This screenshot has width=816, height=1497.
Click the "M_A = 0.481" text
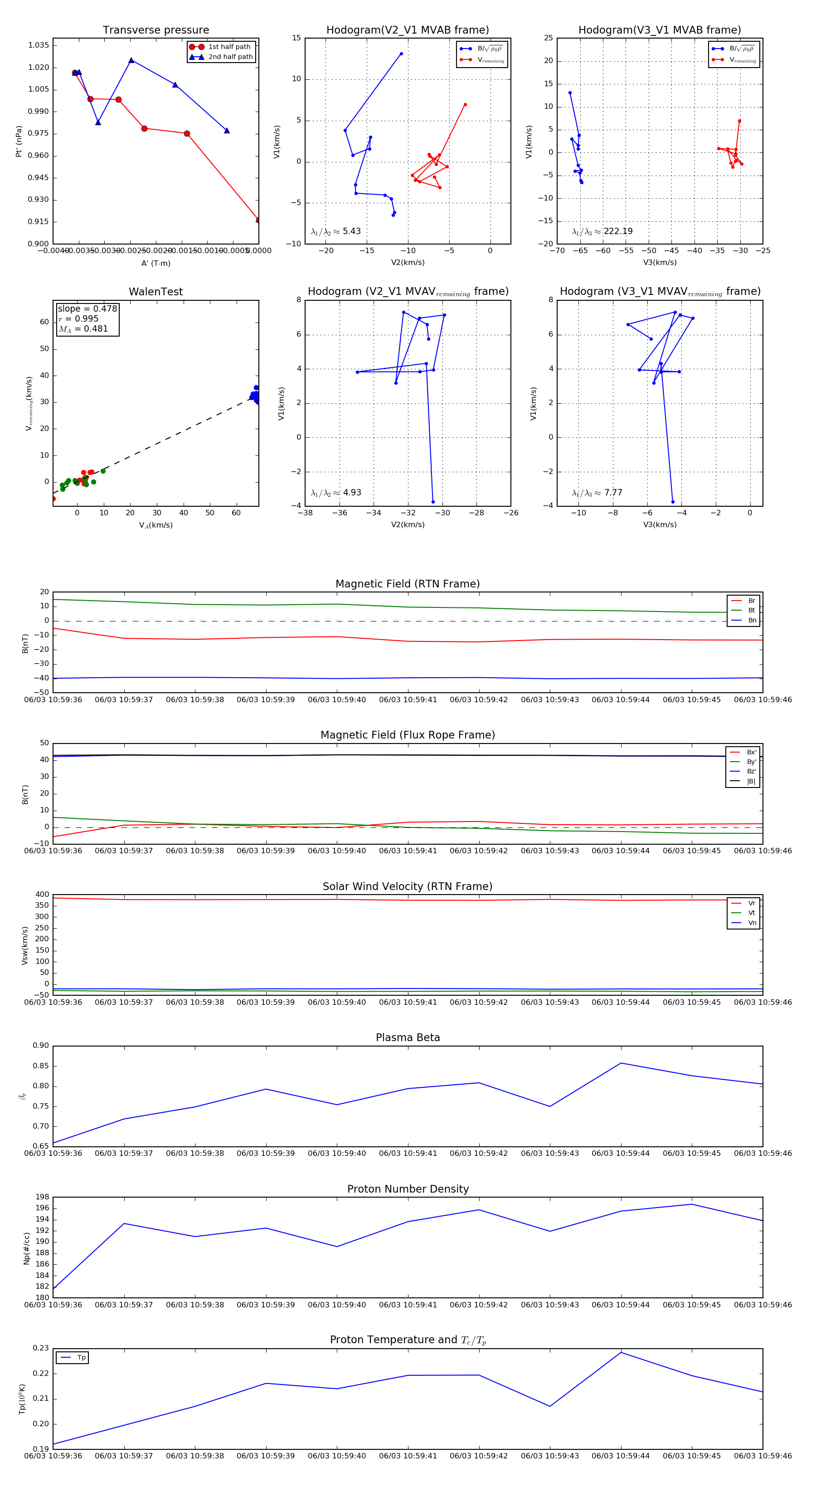tap(83, 329)
